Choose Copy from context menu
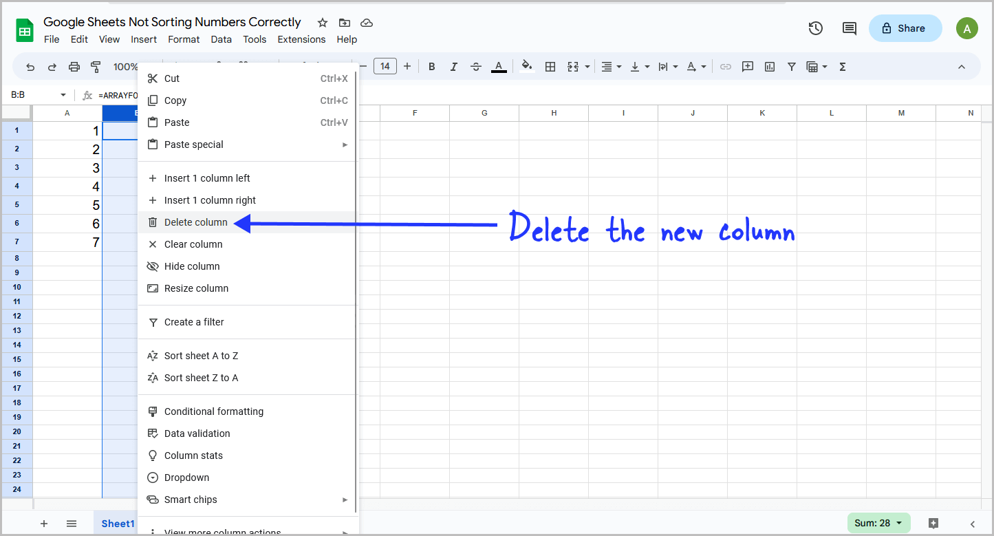 tap(248, 100)
